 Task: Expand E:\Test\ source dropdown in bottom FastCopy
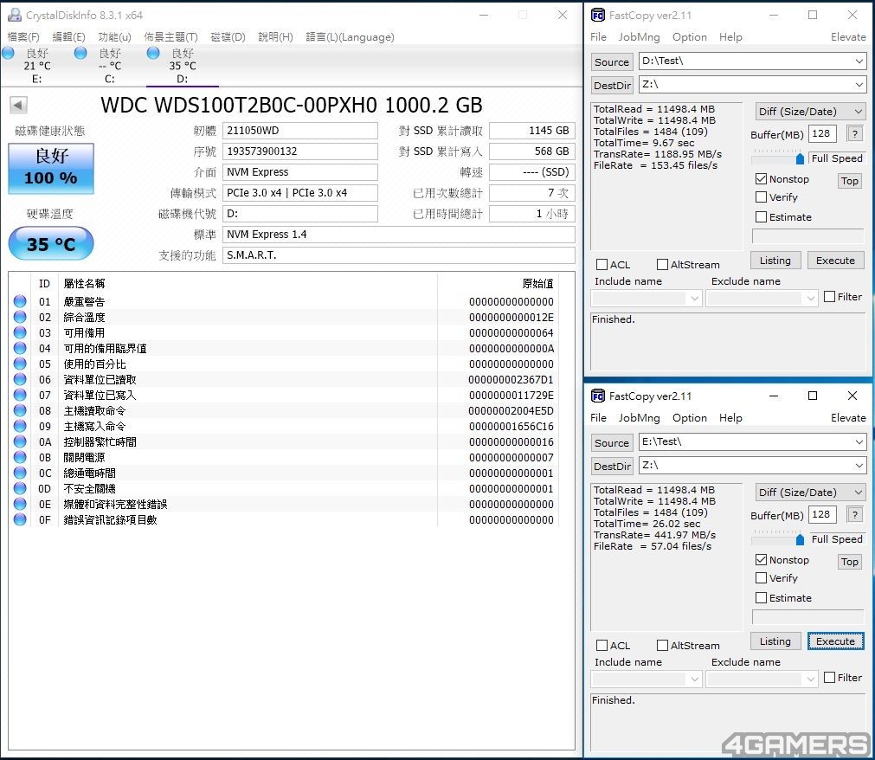click(859, 441)
